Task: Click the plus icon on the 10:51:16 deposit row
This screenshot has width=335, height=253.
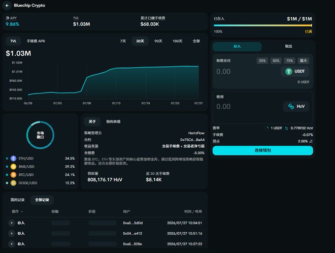Action: coord(12,233)
